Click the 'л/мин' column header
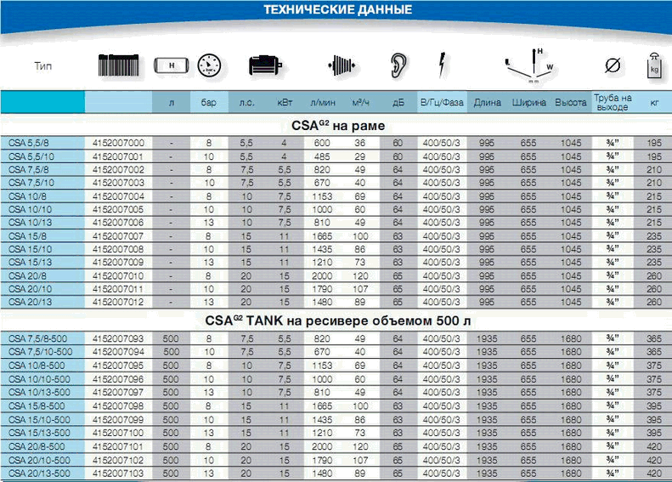Image resolution: width=672 pixels, height=482 pixels. (323, 103)
